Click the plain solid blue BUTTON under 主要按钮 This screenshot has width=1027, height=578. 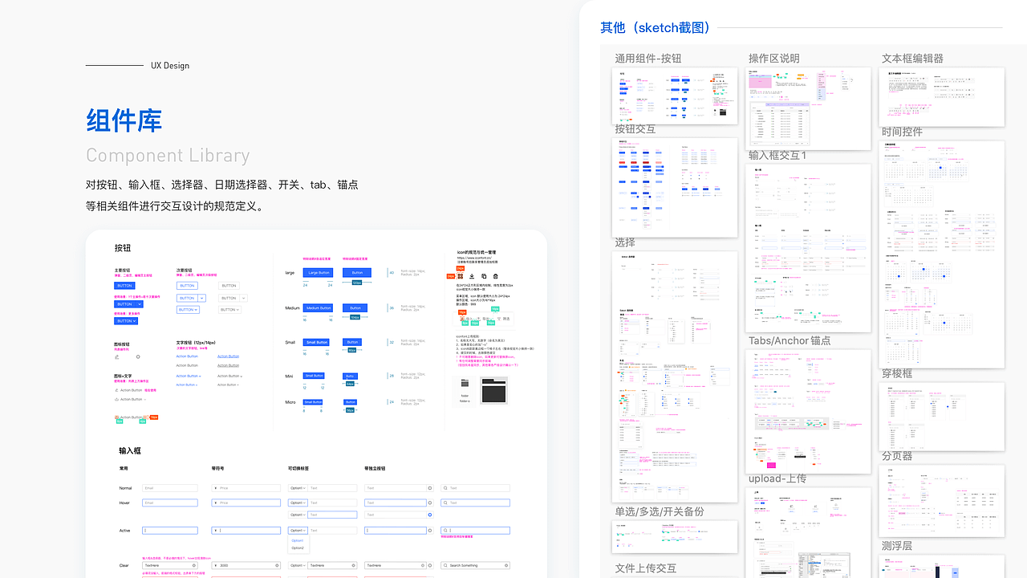(124, 286)
